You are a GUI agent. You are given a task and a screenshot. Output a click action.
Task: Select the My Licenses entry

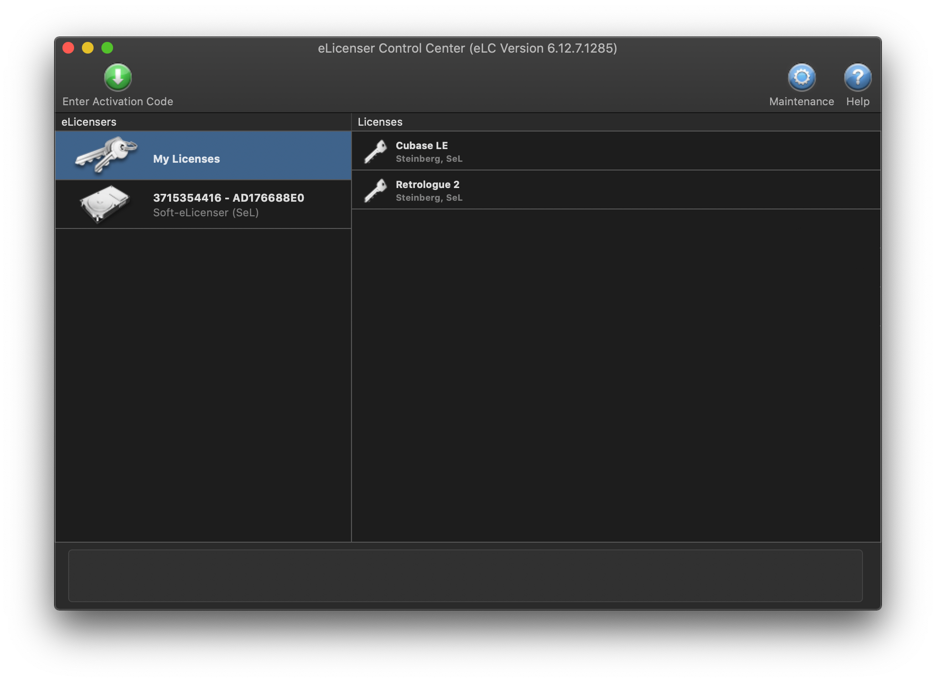point(203,155)
